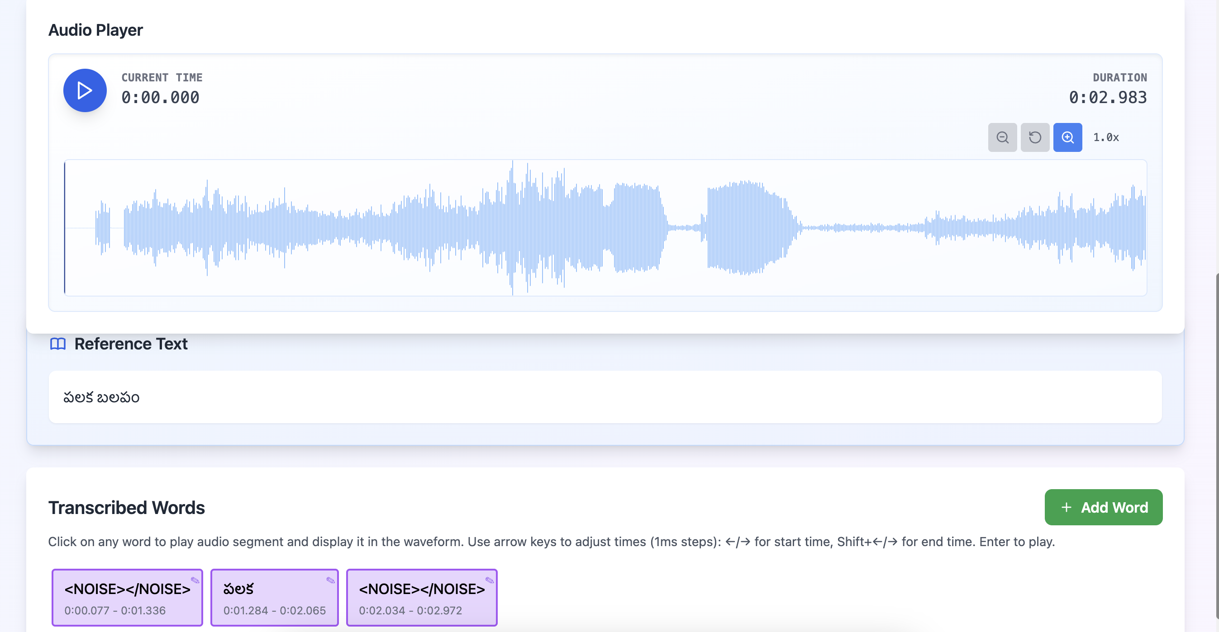
Task: Add a new transcribed word
Action: click(x=1103, y=507)
